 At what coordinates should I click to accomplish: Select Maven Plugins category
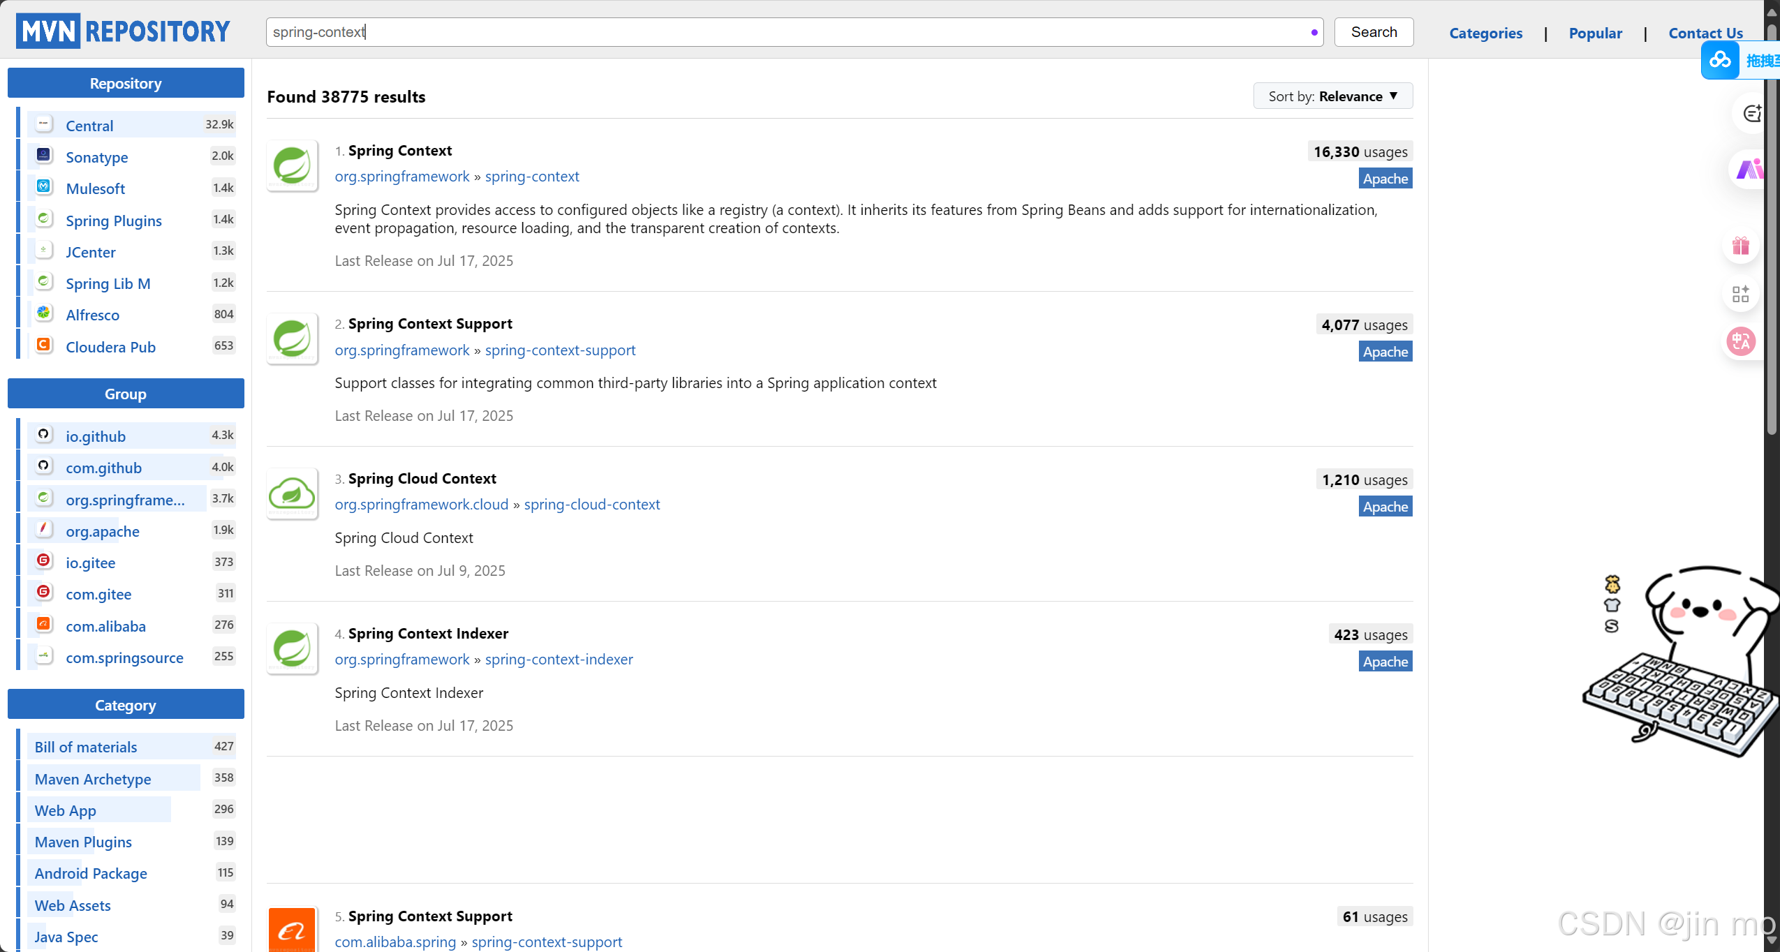(132, 842)
